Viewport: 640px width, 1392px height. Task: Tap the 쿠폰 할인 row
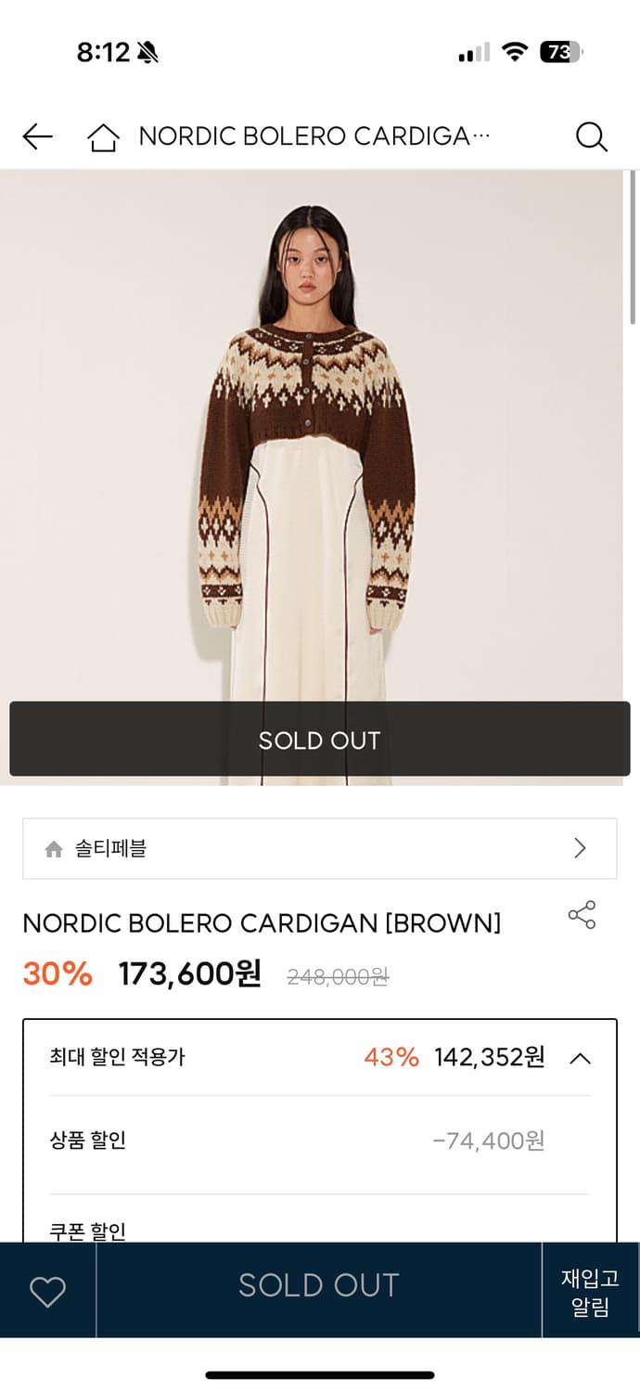pyautogui.click(x=88, y=1231)
